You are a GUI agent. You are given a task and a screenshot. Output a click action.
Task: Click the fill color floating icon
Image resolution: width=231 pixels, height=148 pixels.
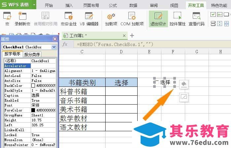point(184,84)
